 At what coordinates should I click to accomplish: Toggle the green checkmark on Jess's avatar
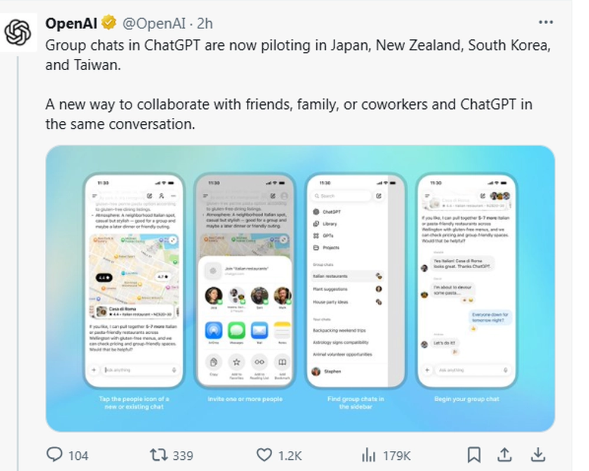221,301
